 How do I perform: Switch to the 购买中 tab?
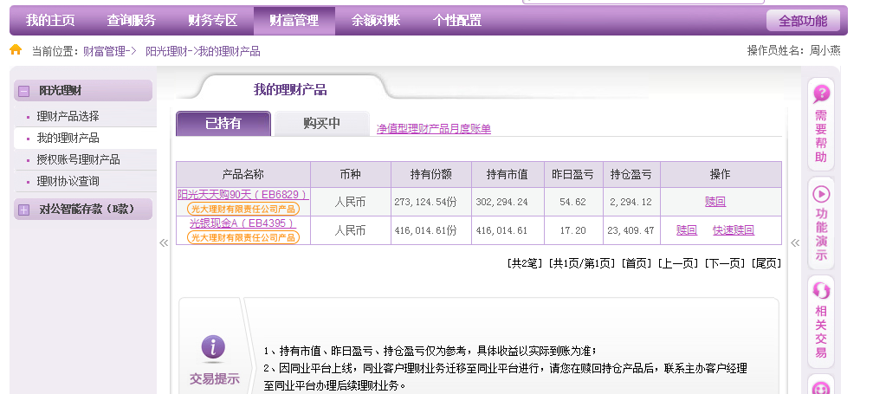tap(321, 124)
